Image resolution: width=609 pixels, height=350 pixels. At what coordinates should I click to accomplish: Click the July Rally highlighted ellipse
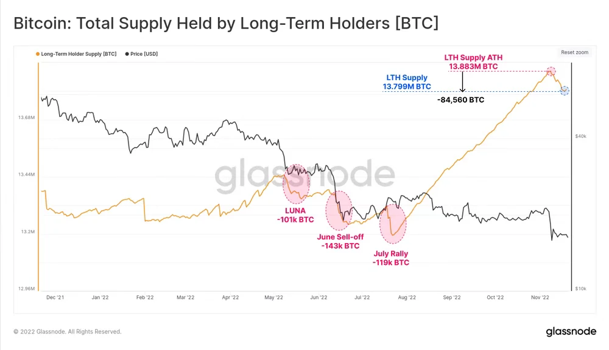pos(393,224)
